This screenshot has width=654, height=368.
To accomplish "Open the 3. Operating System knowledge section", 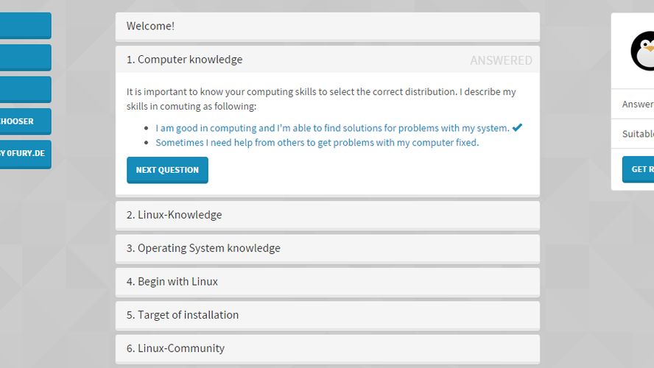I will coord(327,248).
